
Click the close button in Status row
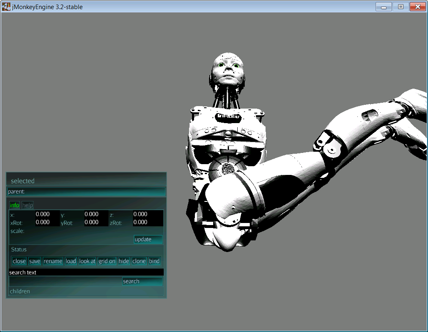tap(19, 261)
